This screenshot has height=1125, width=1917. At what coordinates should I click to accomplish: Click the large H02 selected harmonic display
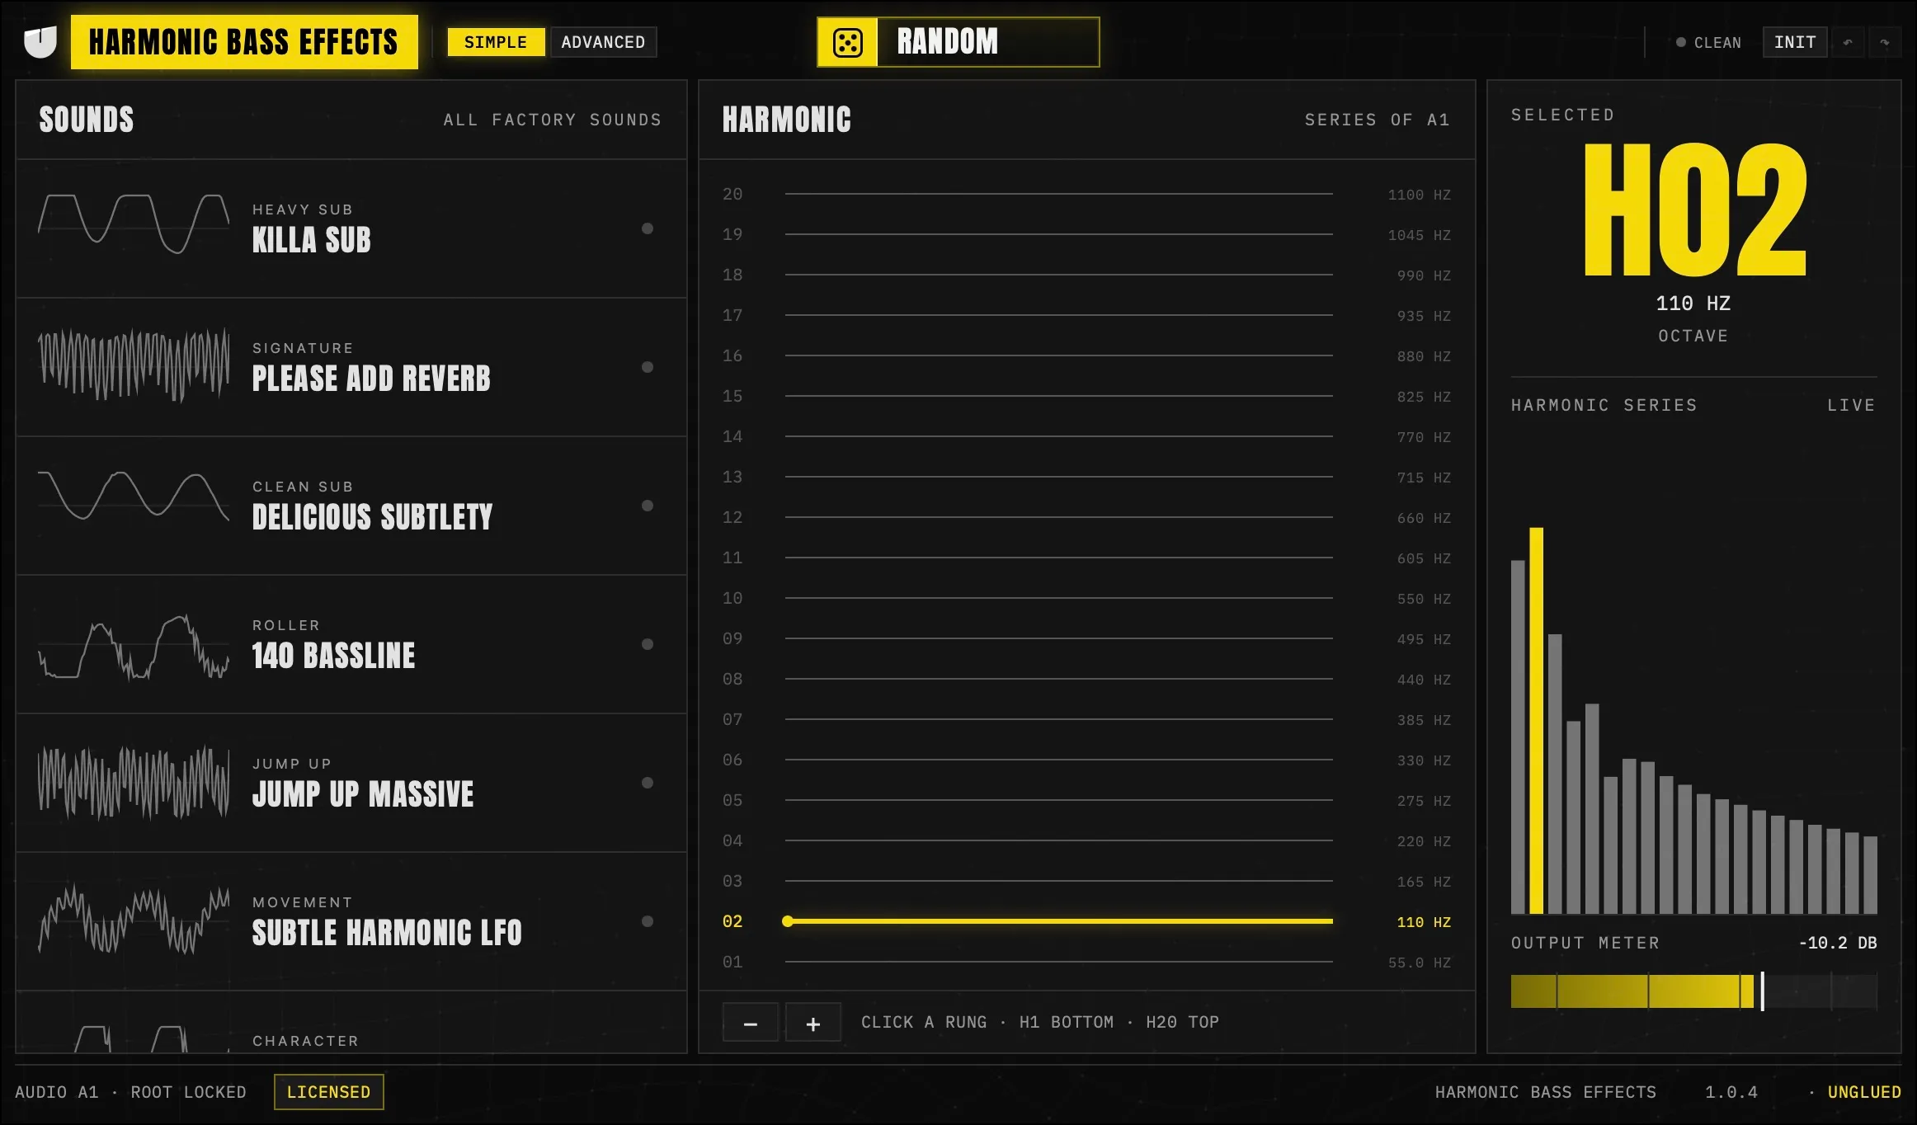1694,209
